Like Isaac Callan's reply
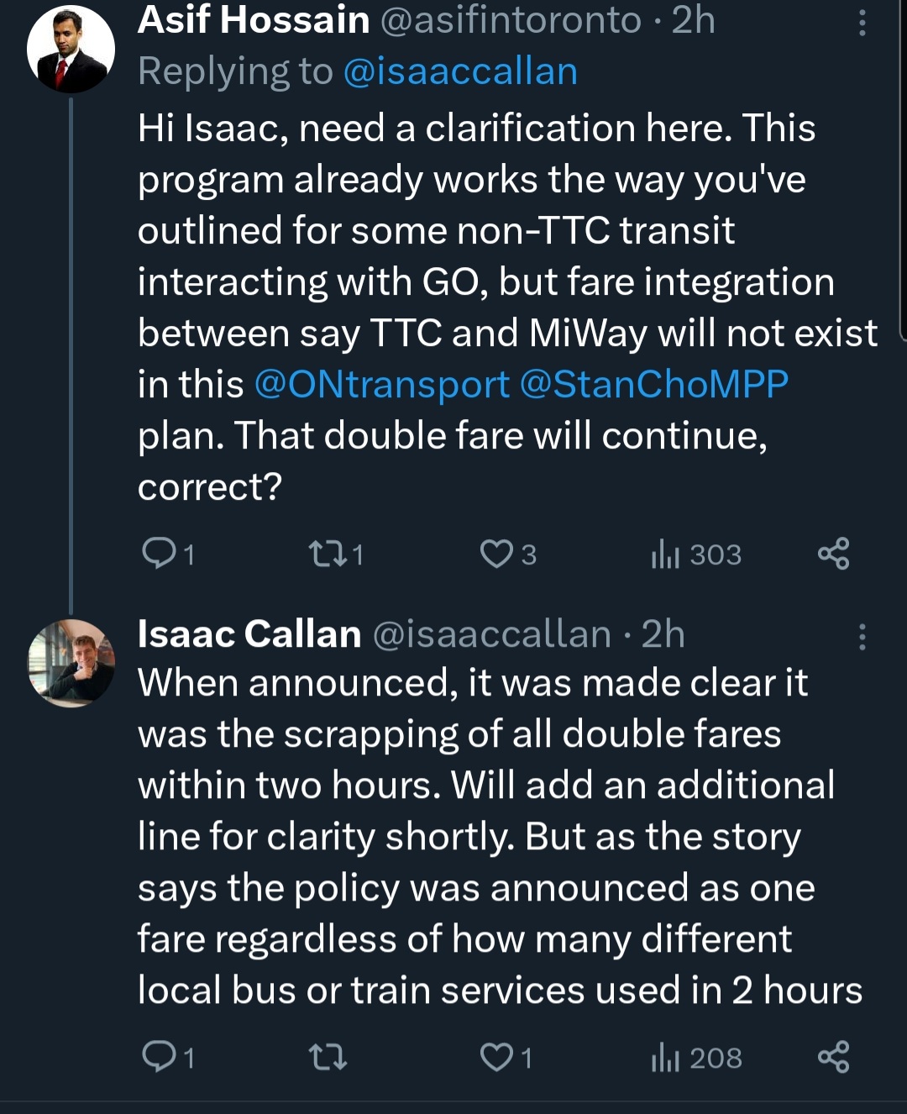Image resolution: width=907 pixels, height=1114 pixels. (496, 1057)
